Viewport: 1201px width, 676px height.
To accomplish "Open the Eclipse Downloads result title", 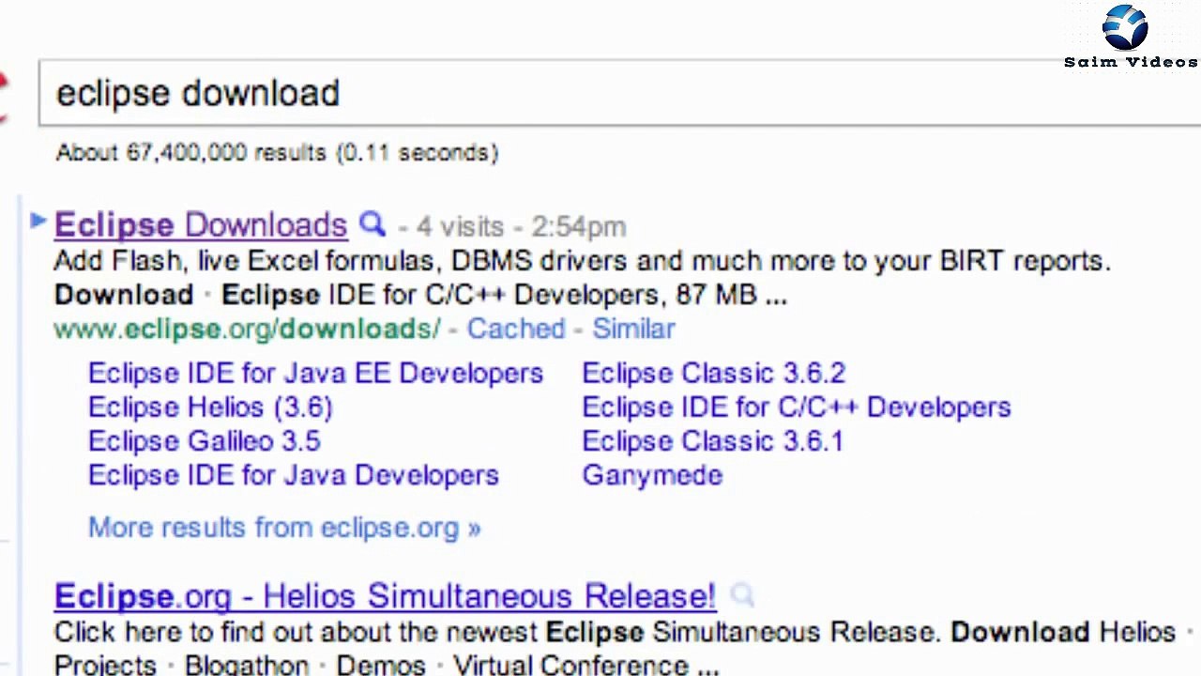I will coord(201,225).
